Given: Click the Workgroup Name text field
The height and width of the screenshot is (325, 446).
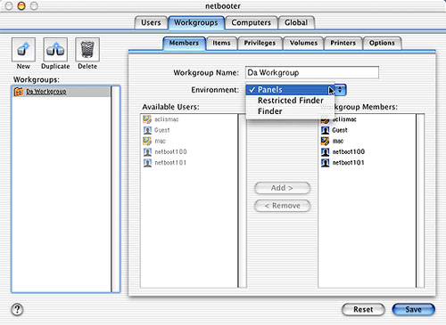Looking at the screenshot, I should coord(312,72).
